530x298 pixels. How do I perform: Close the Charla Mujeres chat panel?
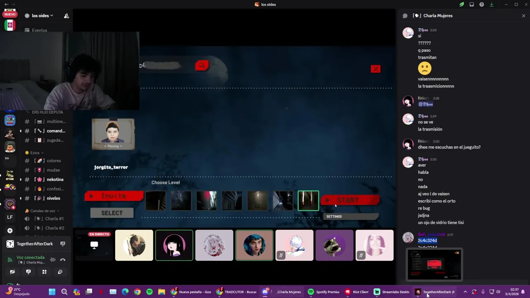pos(523,16)
